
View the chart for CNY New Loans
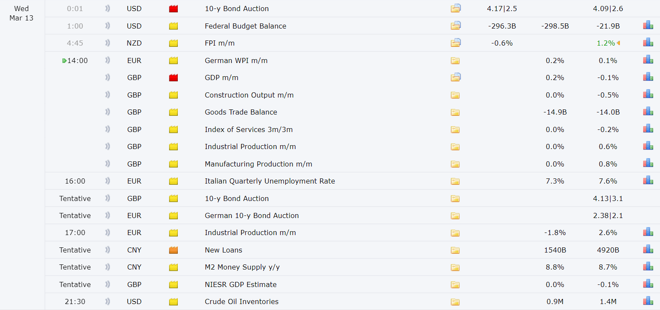tap(648, 250)
